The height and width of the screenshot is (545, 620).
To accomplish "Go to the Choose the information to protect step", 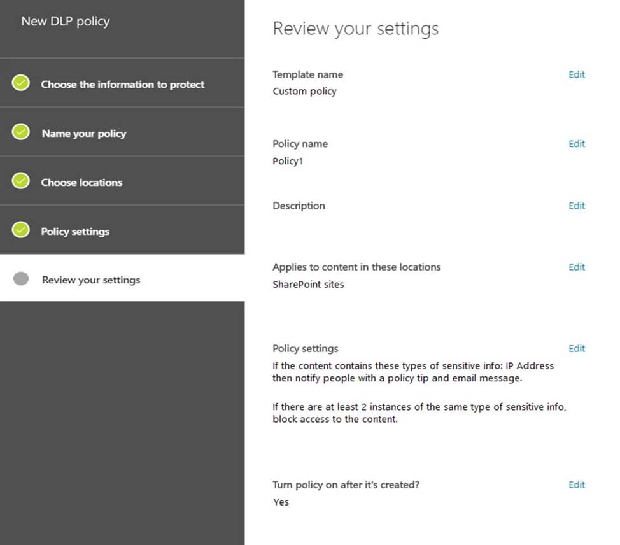I will pos(123,84).
